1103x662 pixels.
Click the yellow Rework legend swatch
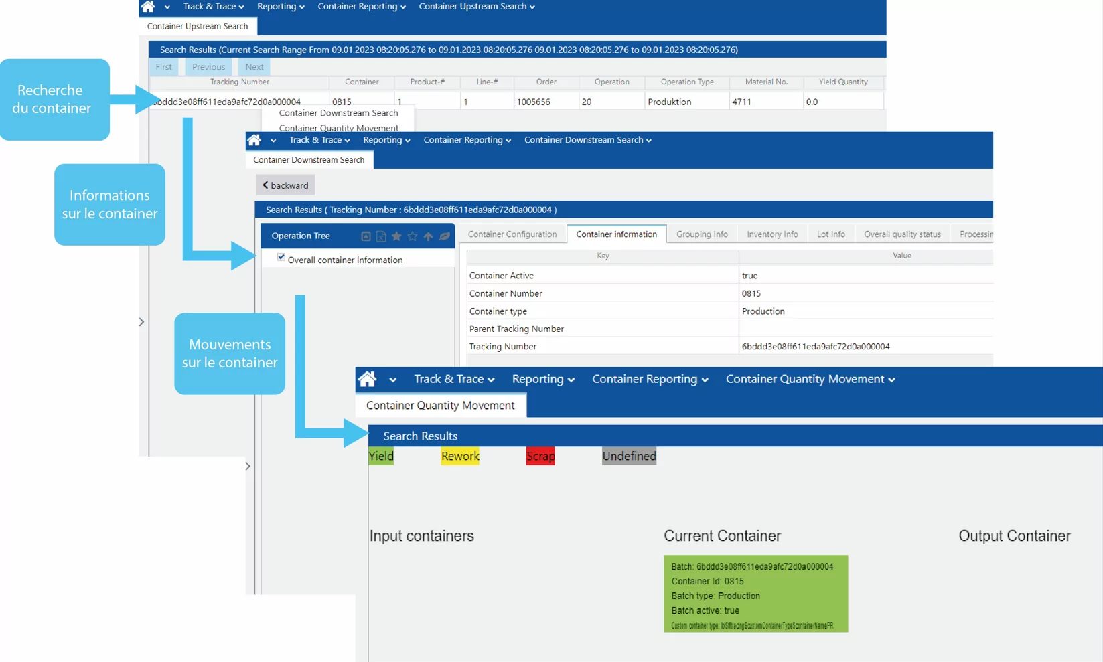click(x=459, y=457)
